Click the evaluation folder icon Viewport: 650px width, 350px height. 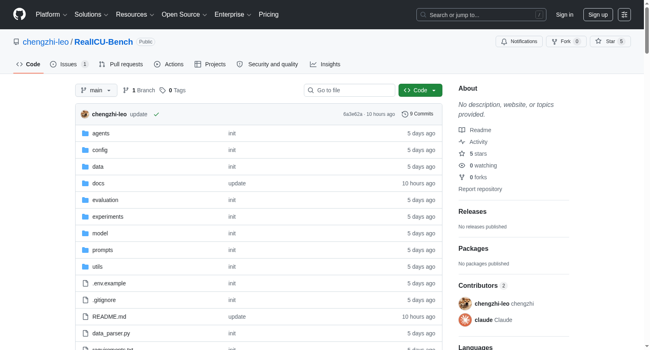pos(85,200)
